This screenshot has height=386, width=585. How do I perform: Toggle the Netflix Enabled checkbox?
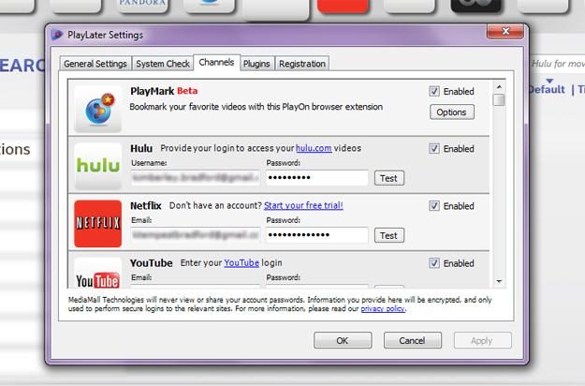(434, 206)
